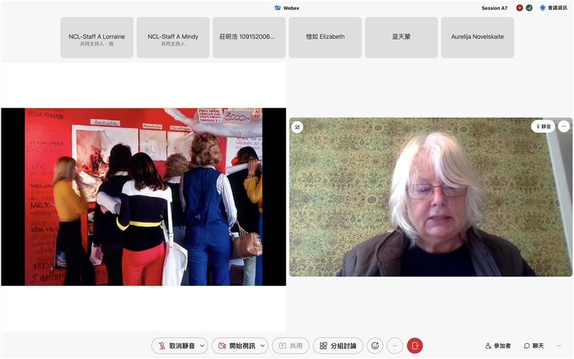
Task: Click the red recording indicator icon
Action: point(519,8)
